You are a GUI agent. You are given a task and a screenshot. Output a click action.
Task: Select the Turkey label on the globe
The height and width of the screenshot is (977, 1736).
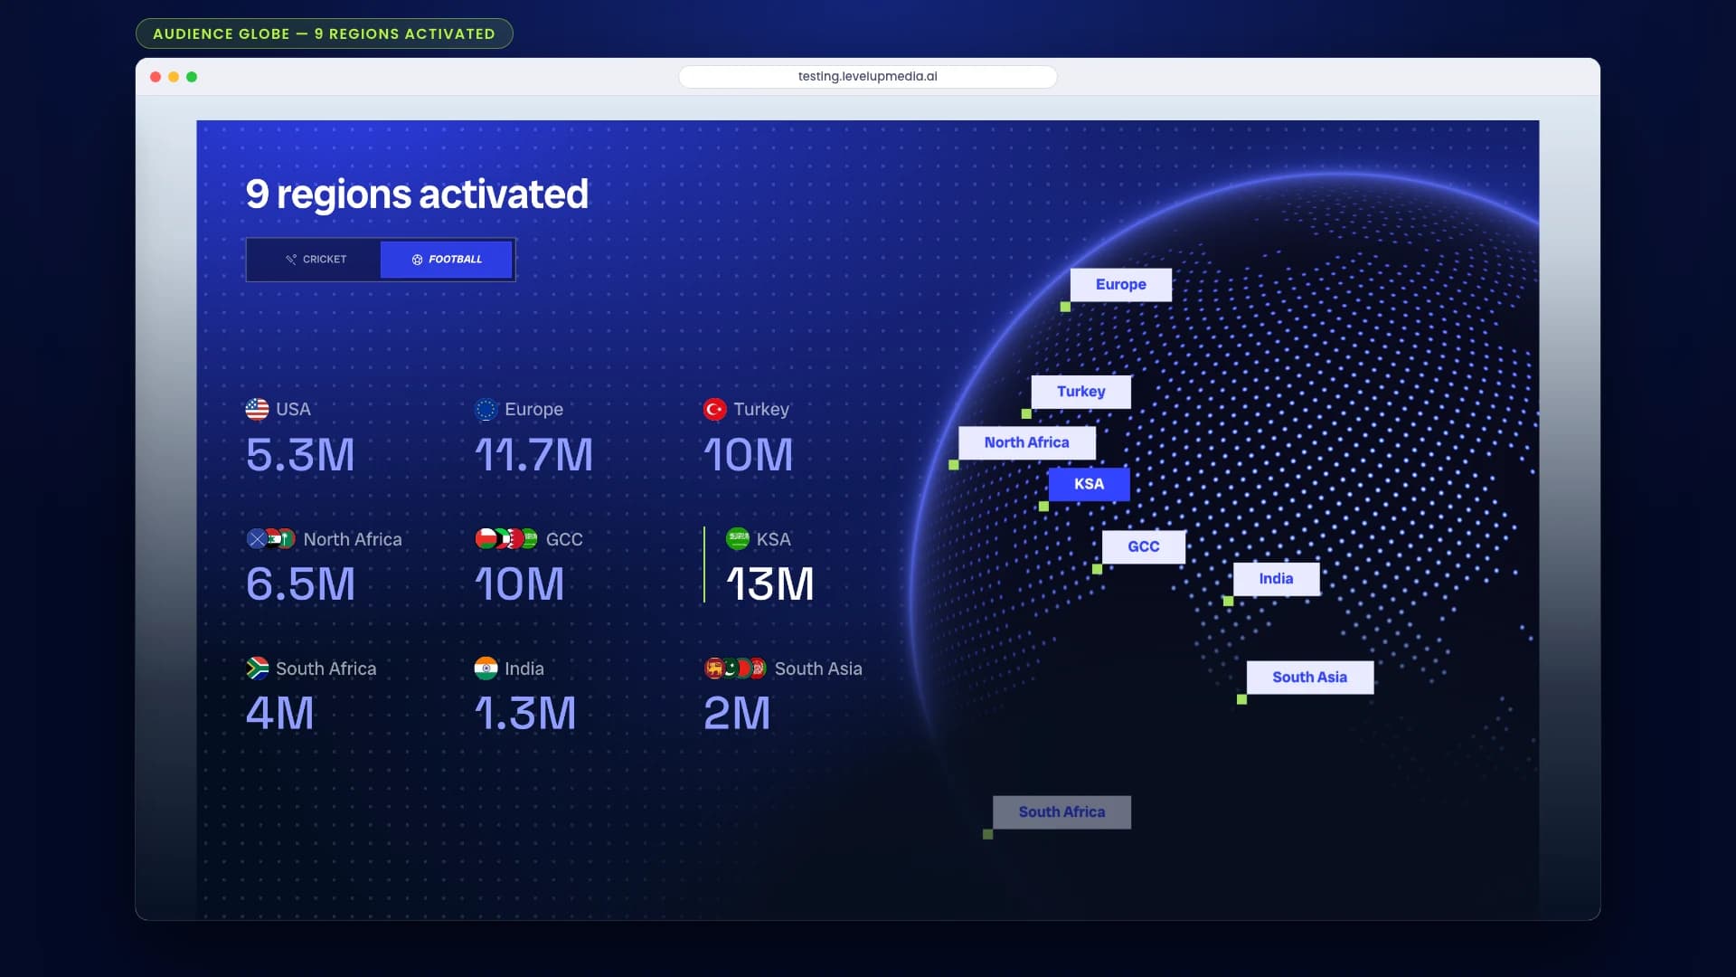click(1080, 392)
